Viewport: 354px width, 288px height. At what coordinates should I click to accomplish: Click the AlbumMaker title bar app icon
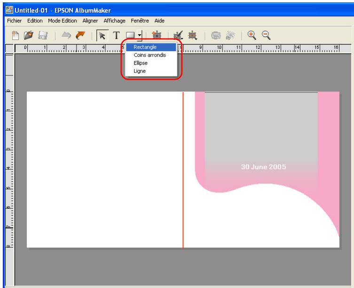pyautogui.click(x=9, y=10)
